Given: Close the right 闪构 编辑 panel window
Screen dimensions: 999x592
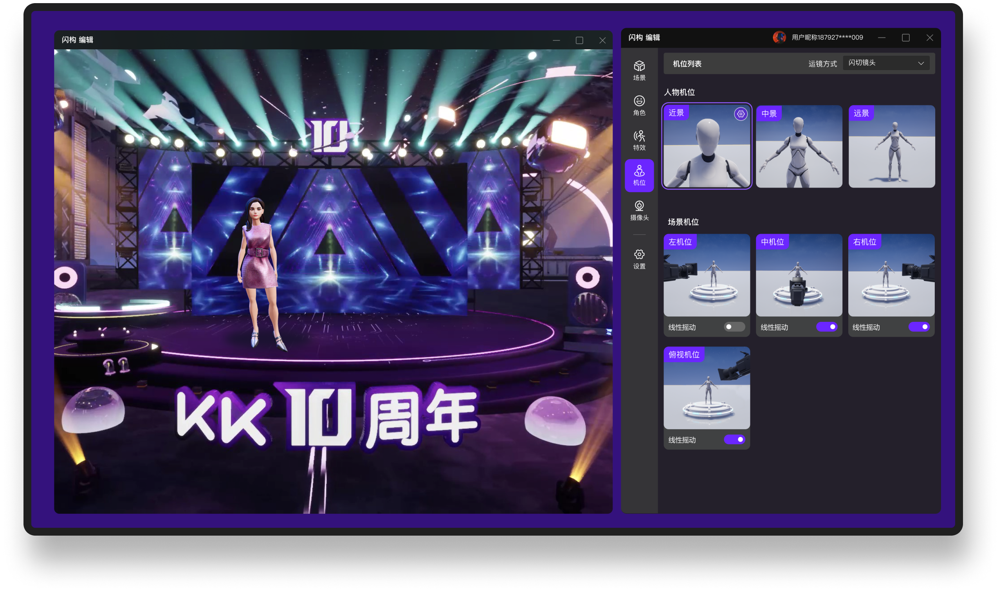Looking at the screenshot, I should (x=929, y=38).
